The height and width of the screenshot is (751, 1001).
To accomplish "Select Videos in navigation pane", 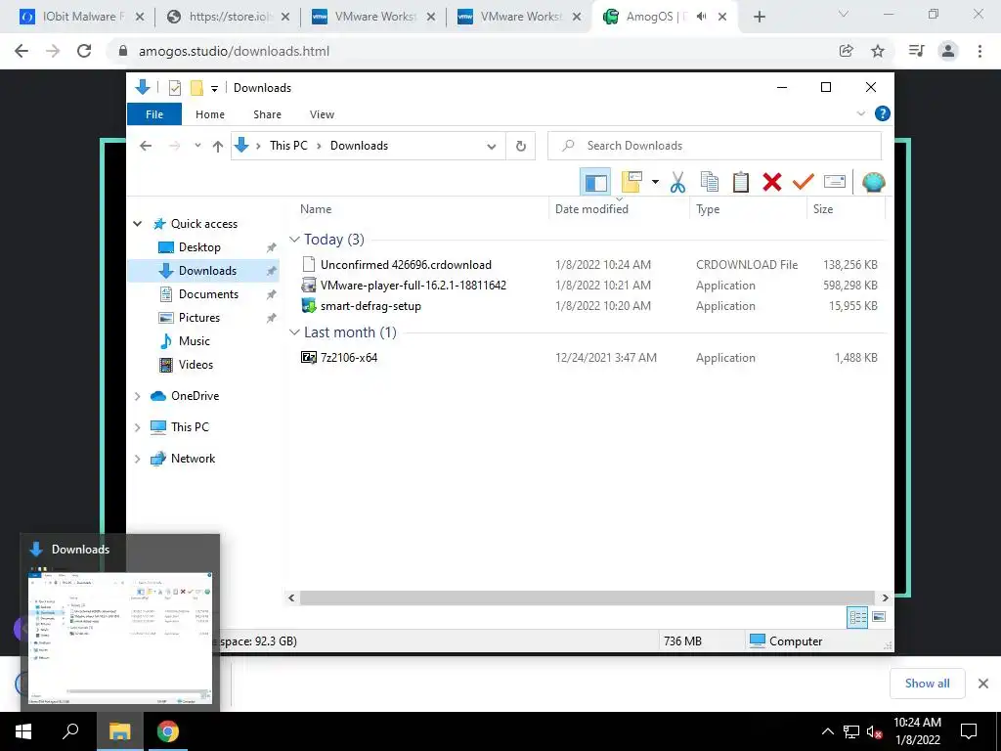I will tap(196, 365).
